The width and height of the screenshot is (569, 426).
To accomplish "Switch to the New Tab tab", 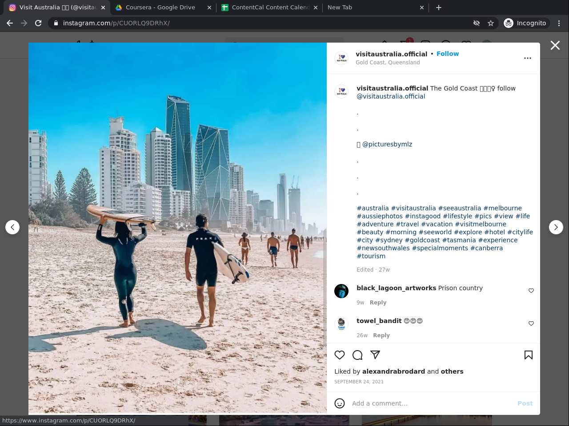I will [x=376, y=8].
